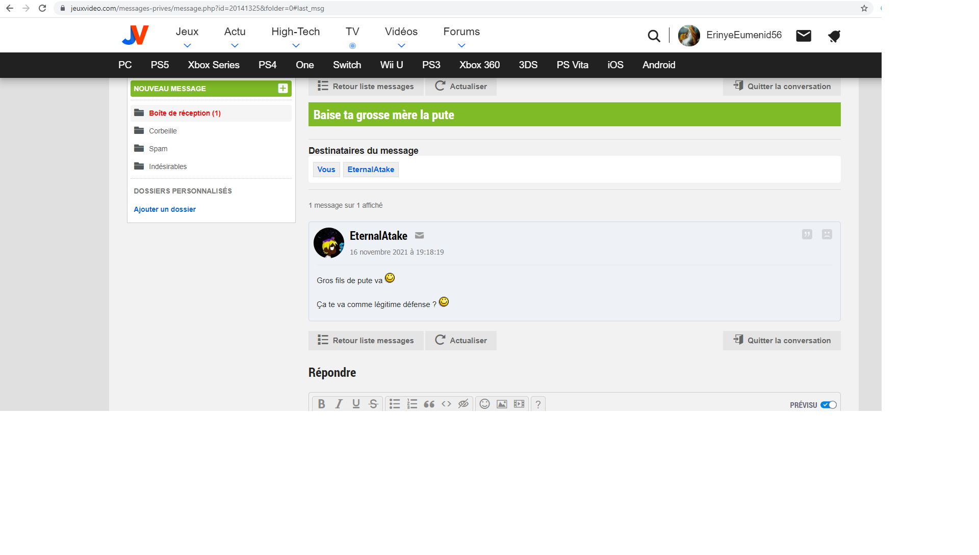Select the Xbox 360 platform tab
Screen dimensions: 979x555
(x=479, y=65)
